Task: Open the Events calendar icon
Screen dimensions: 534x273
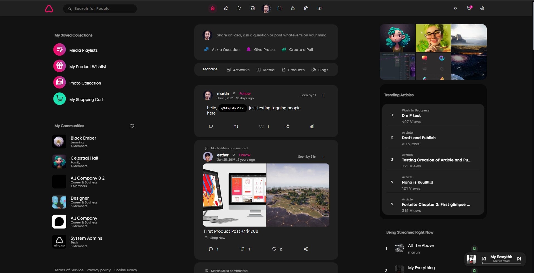Action: tap(279, 8)
